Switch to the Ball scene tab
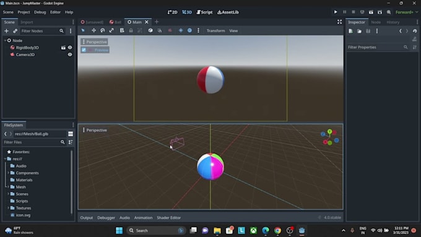 pos(115,22)
